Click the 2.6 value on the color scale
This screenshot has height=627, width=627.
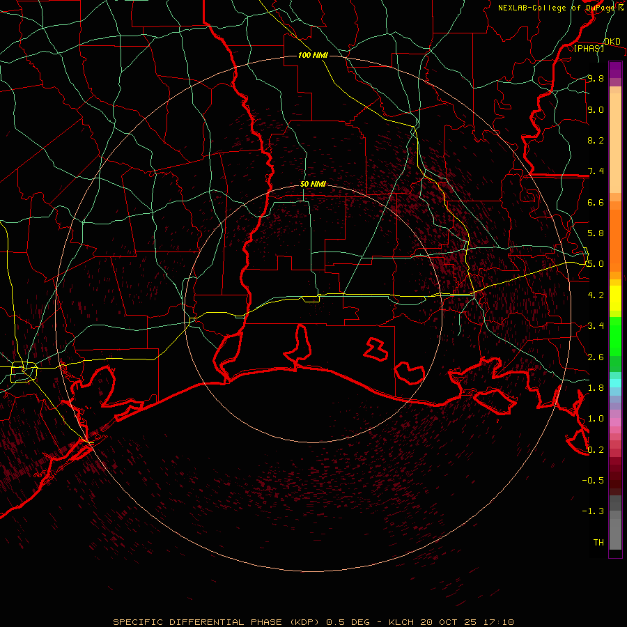(x=596, y=357)
